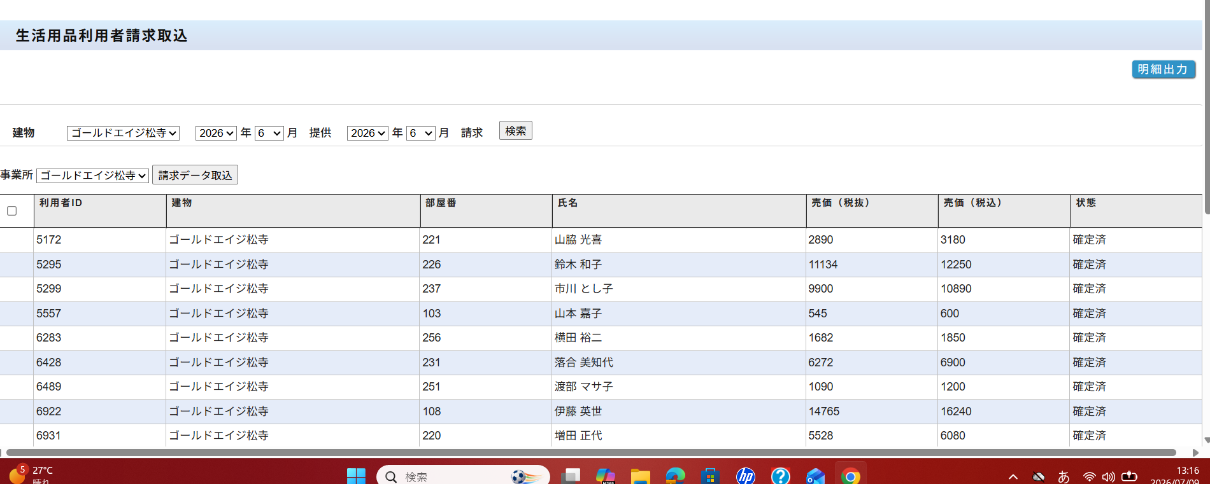The image size is (1210, 484).
Task: Click room number 256 cell
Action: coord(486,338)
